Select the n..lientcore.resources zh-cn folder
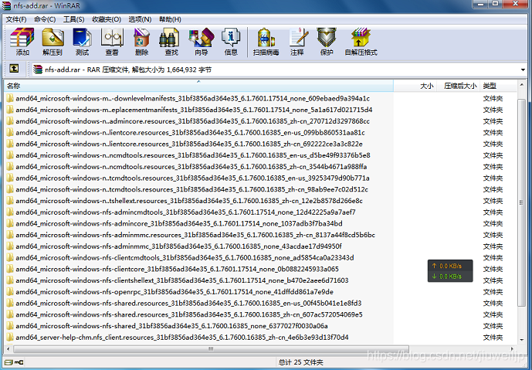532x370 pixels. coord(189,144)
